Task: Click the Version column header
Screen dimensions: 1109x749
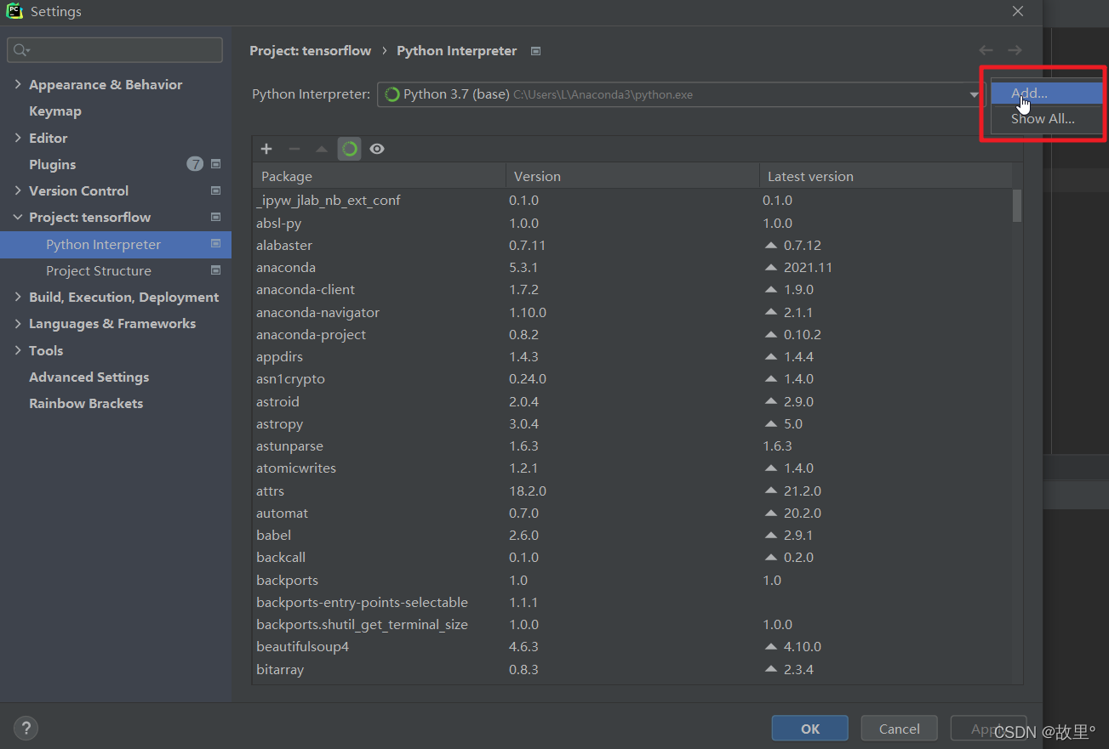Action: [632, 176]
